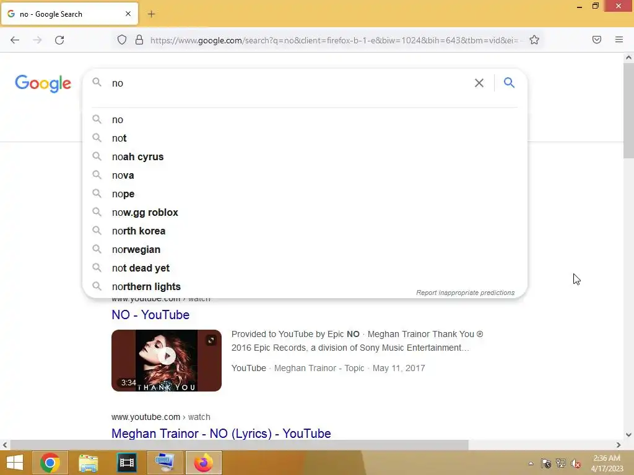Focus the browser address bar URL
The image size is (634, 475).
(x=334, y=40)
